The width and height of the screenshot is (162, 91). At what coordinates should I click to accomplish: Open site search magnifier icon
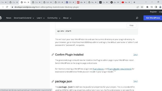[137, 18]
